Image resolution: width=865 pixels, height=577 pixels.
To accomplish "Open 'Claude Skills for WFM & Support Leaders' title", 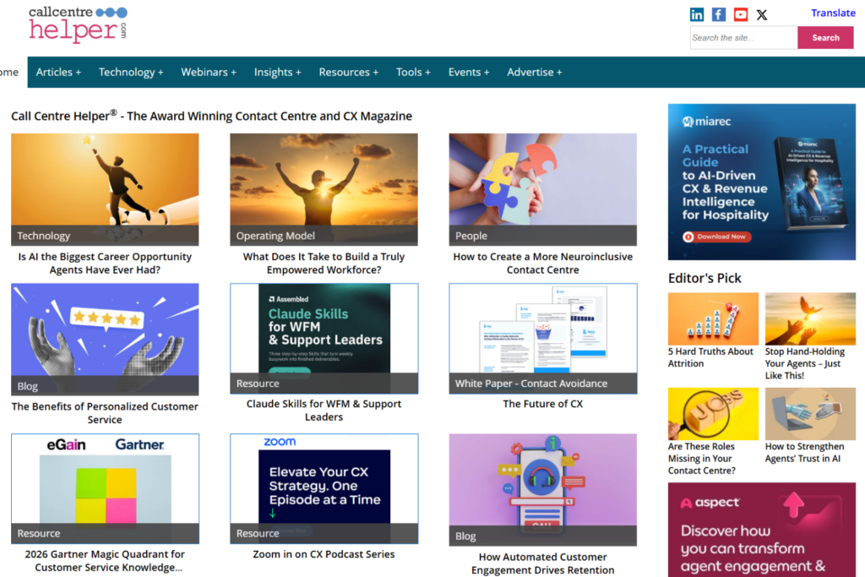I will click(x=324, y=411).
